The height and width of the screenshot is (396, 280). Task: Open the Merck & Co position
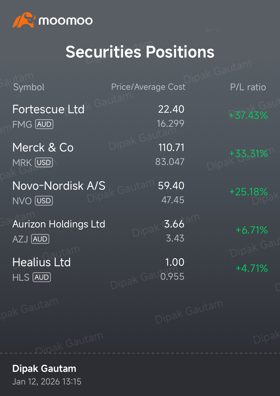coord(140,155)
